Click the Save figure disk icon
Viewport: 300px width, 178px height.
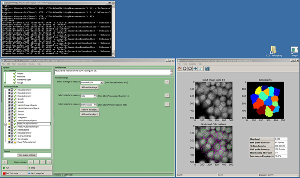207,69
